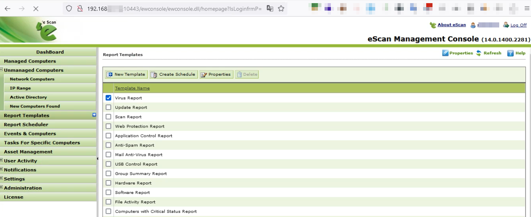The image size is (531, 217).
Task: Click the Log Off icon
Action: (x=506, y=25)
